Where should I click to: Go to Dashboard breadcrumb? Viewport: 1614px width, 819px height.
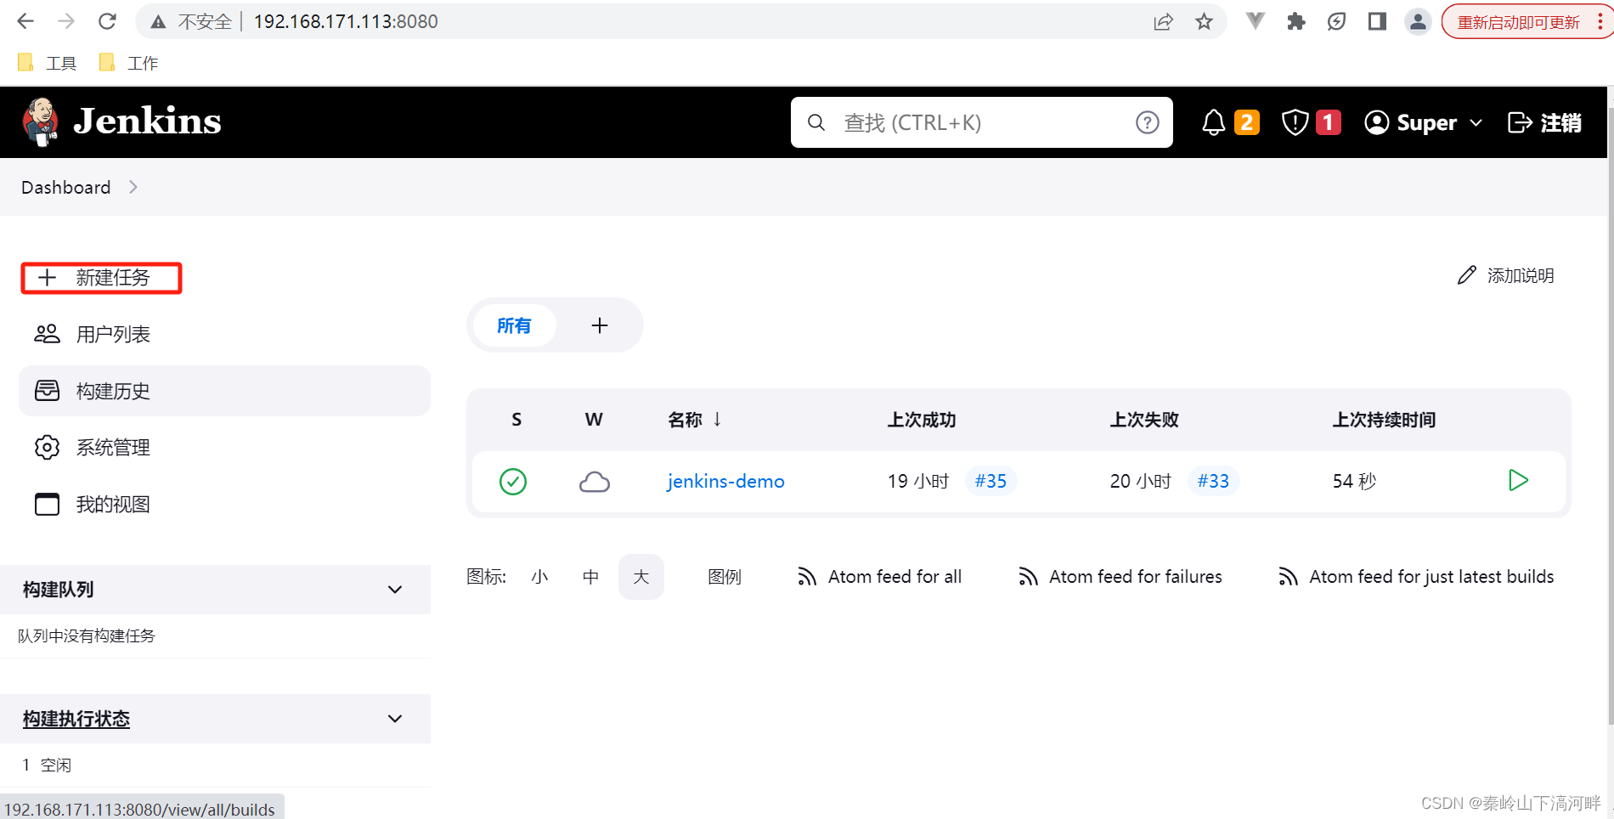click(x=65, y=187)
